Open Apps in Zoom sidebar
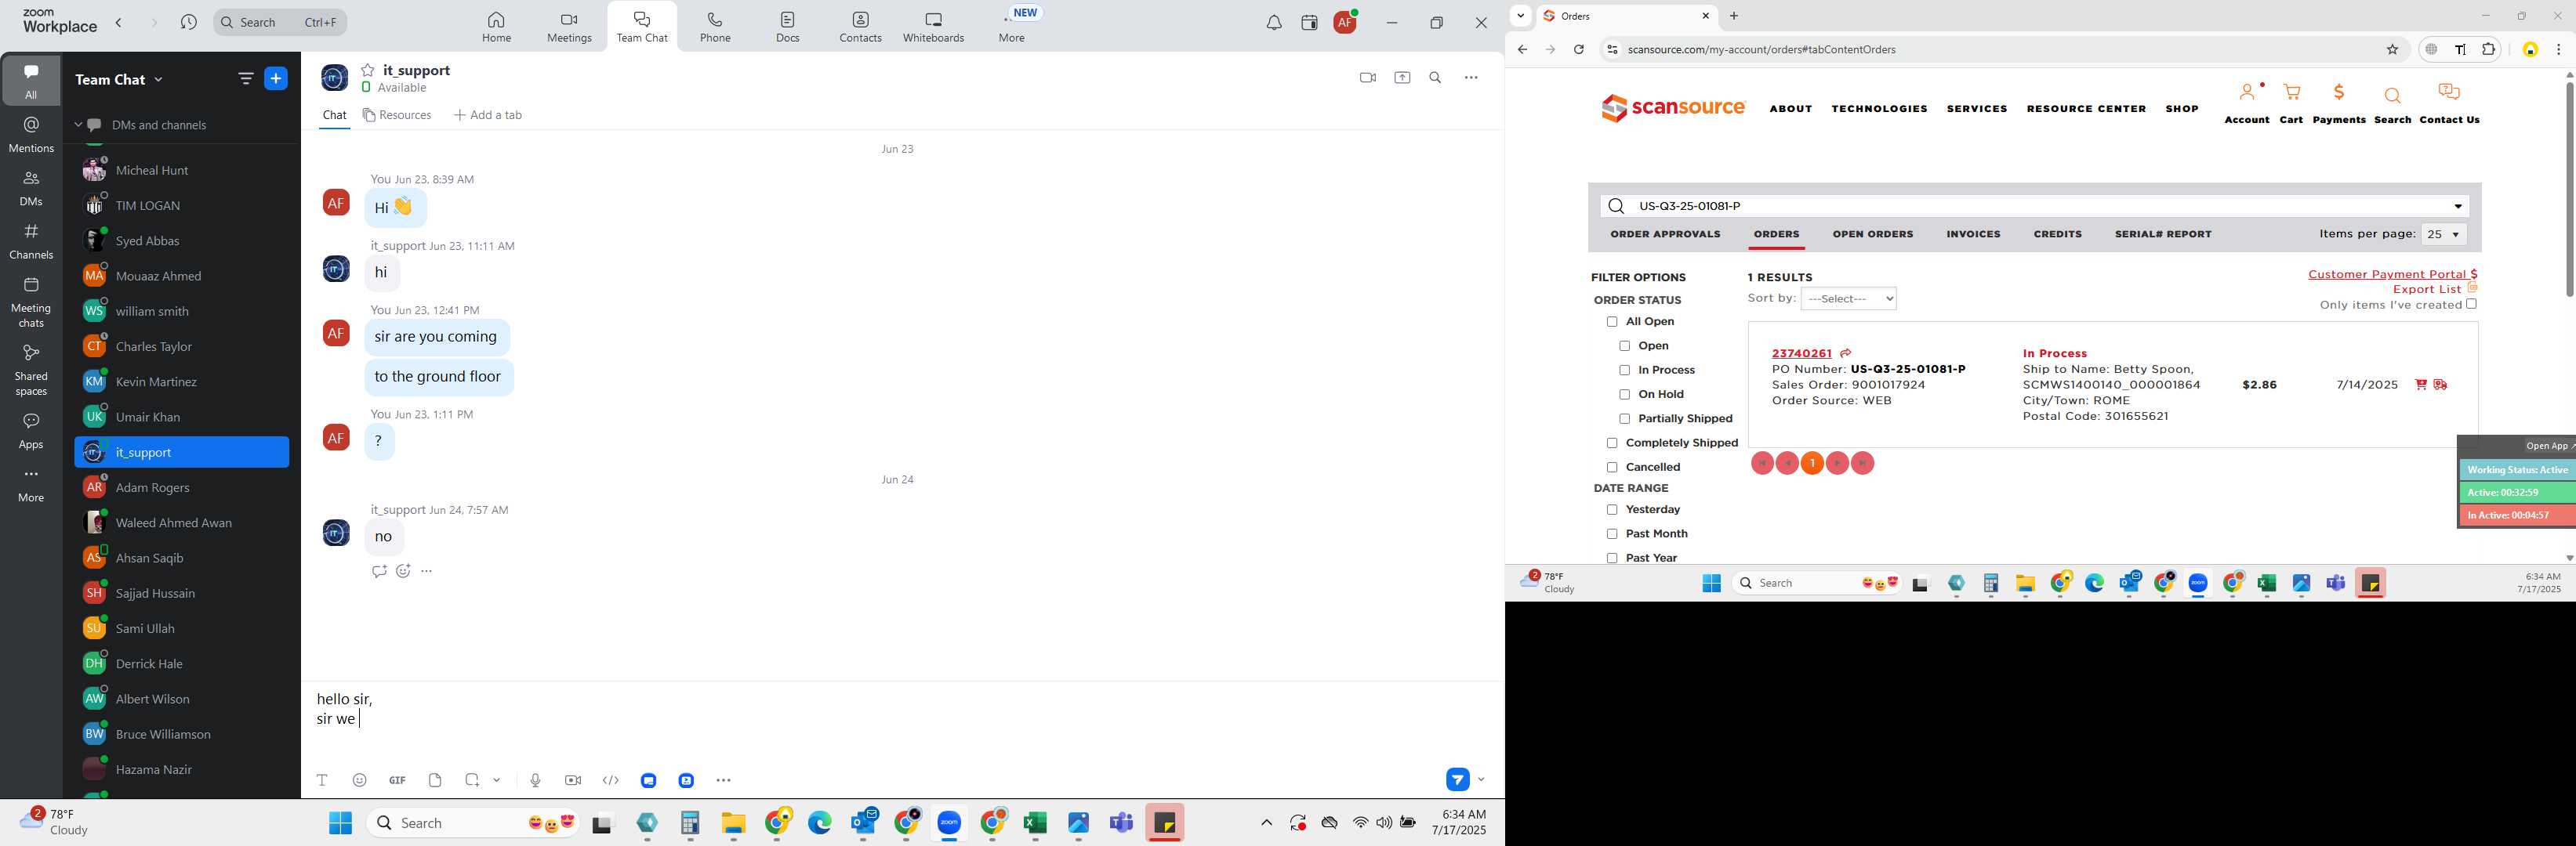Screen dimensions: 2576x846 coord(31,432)
